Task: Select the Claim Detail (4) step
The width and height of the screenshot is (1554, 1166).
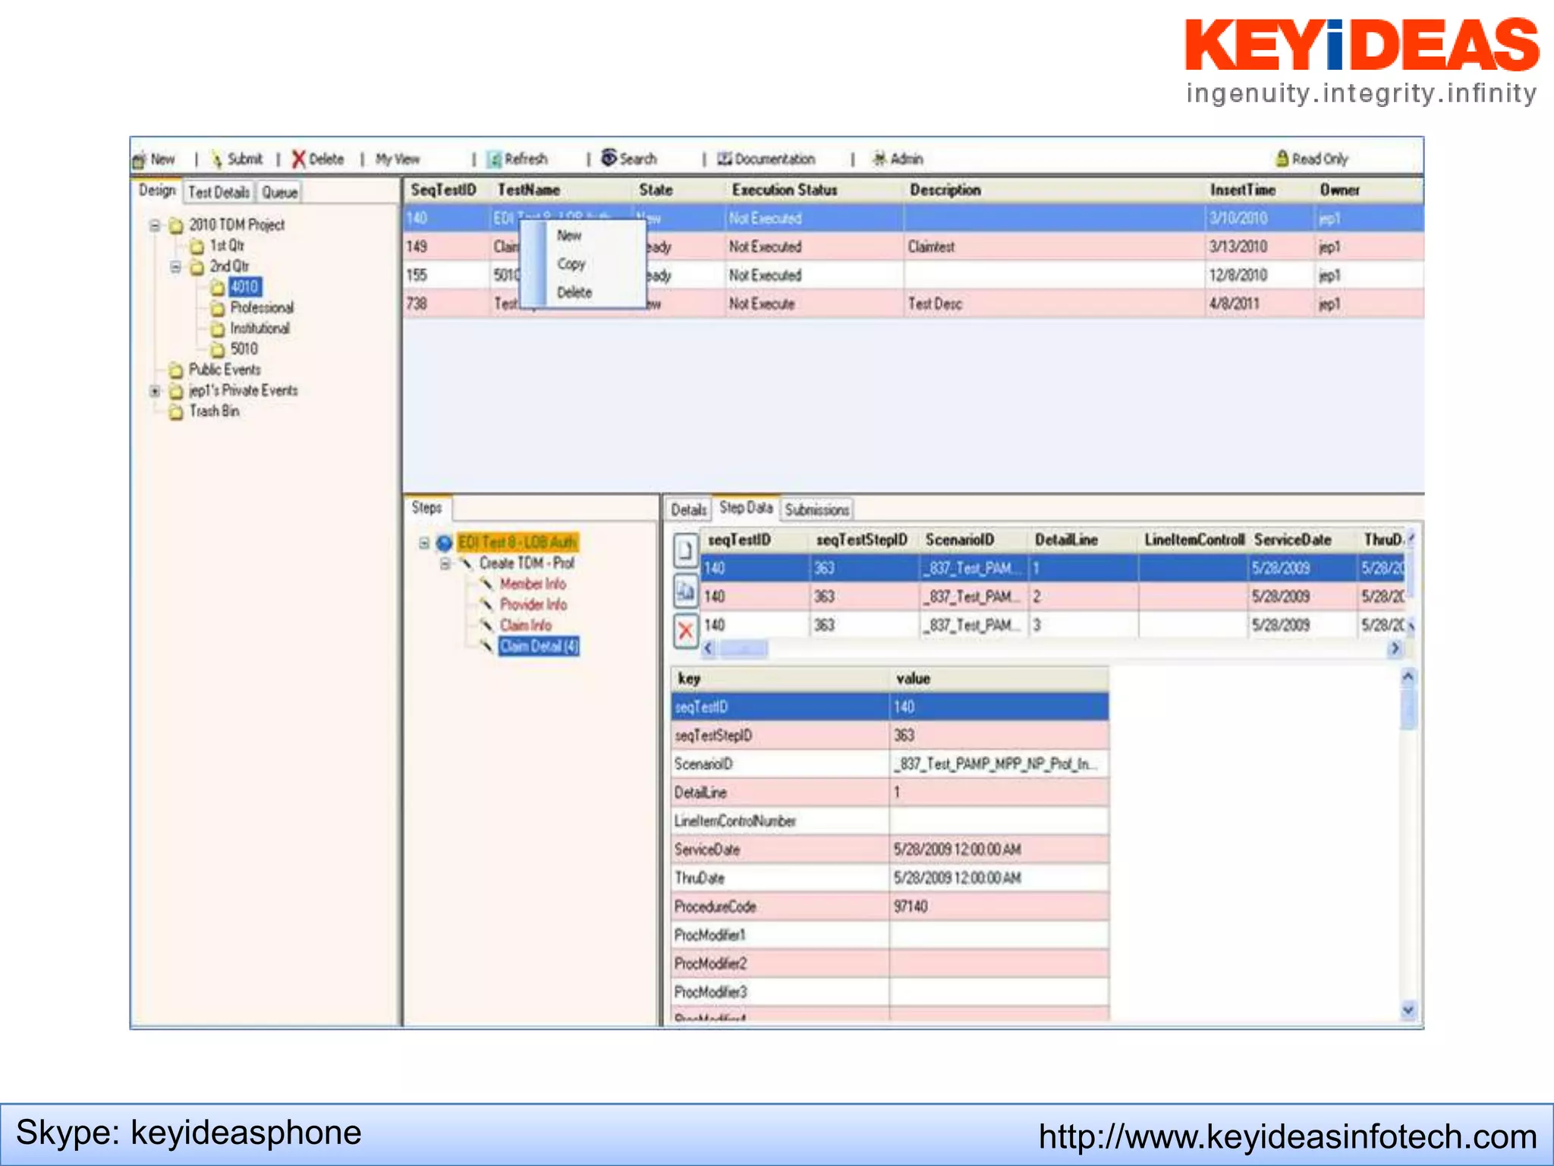Action: [539, 646]
